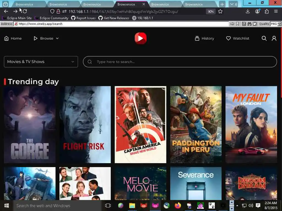282x211 pixels.
Task: Open the Flight Risk poster
Action: (x=85, y=125)
